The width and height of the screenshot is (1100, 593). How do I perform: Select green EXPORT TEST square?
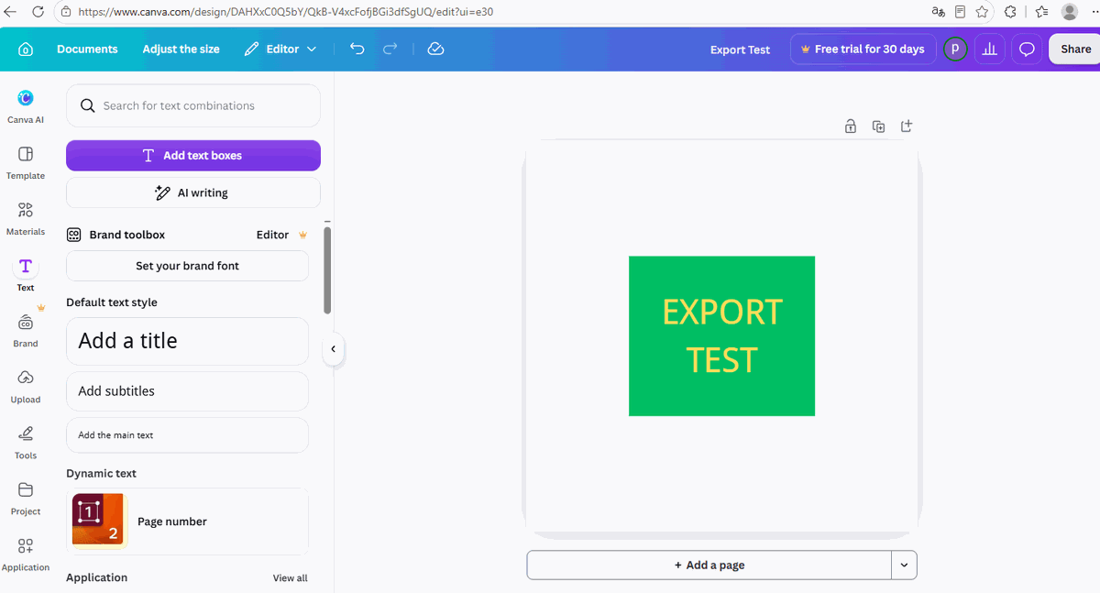(721, 336)
